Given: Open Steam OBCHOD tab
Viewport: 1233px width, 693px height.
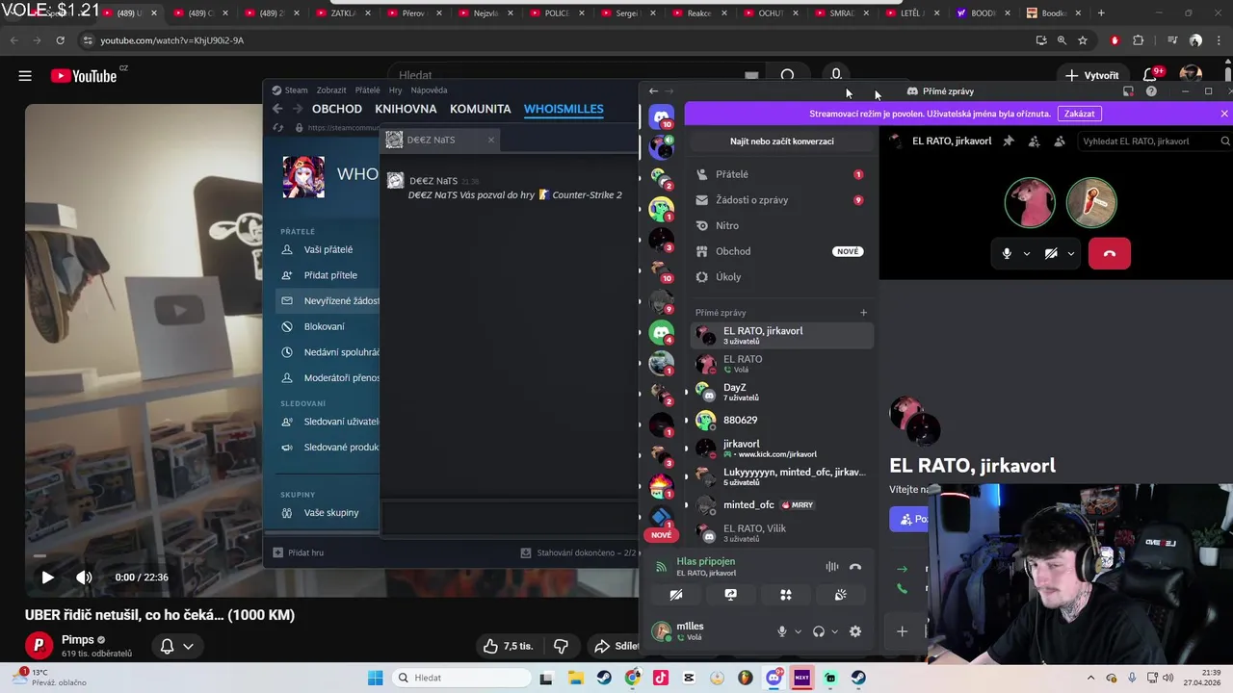Looking at the screenshot, I should [337, 109].
